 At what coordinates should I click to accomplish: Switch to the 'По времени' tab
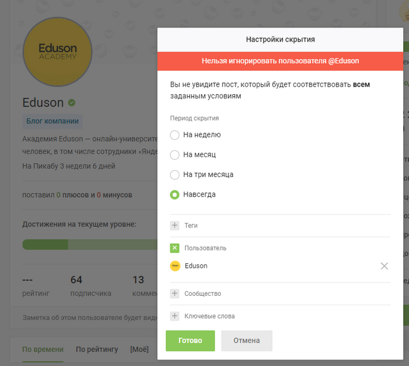point(43,349)
